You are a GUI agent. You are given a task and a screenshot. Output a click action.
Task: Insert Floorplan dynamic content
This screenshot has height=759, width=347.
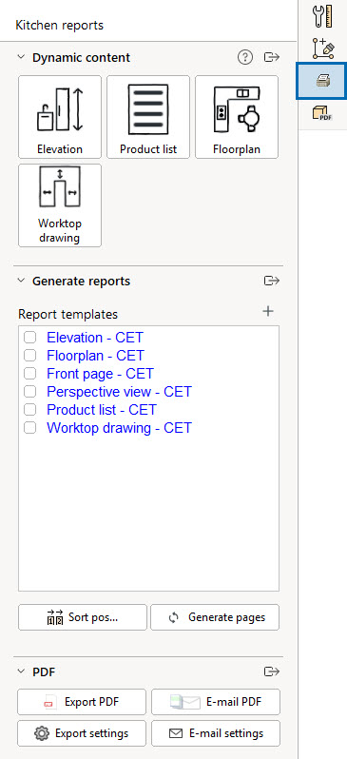(x=237, y=117)
